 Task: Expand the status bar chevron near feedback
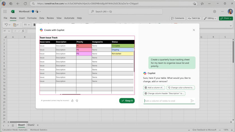coord(189,130)
